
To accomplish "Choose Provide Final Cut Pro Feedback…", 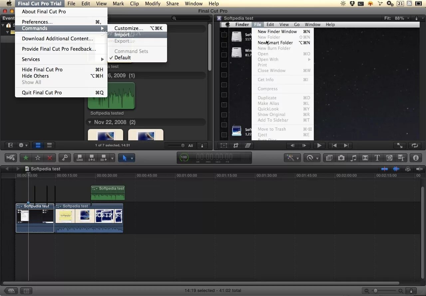I will tap(61, 49).
